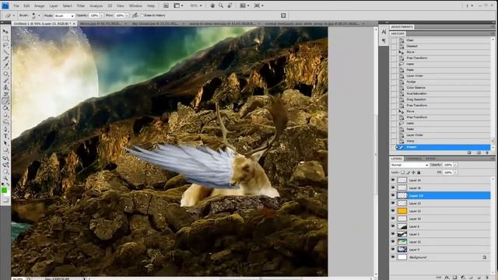Select the Quick Selection tool

(5, 52)
